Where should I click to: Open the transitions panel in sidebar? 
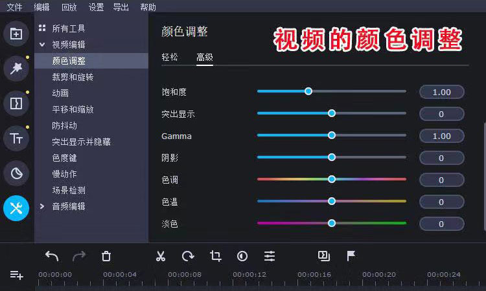click(16, 103)
